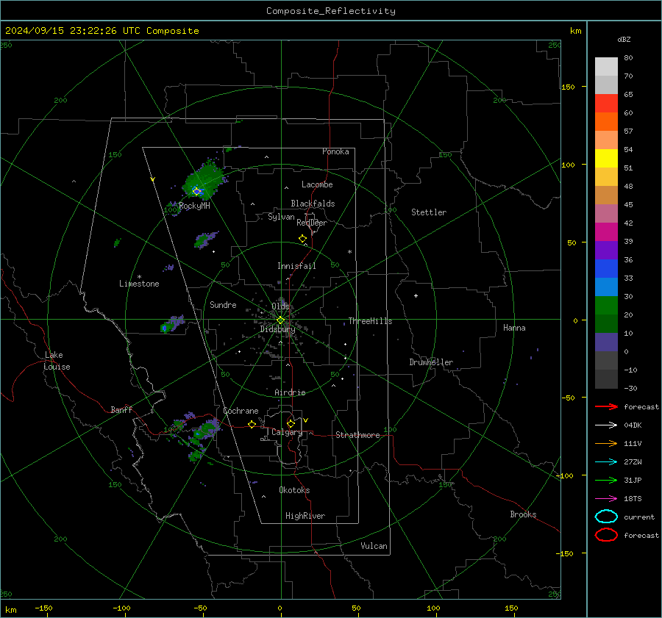This screenshot has width=662, height=618.
Task: Click the Sylvan map label
Action: (x=281, y=217)
